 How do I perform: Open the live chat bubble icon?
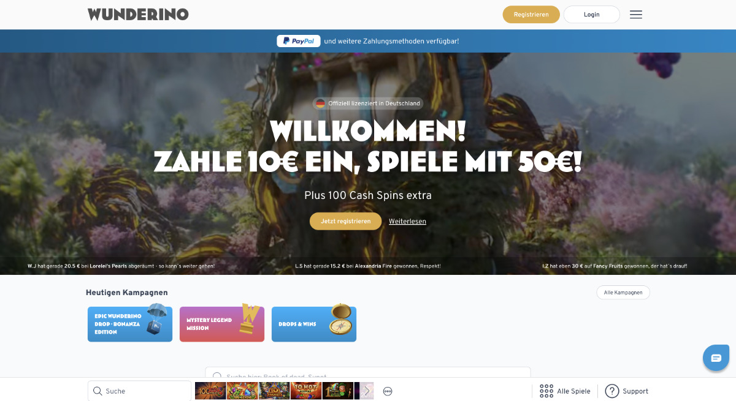tap(716, 358)
